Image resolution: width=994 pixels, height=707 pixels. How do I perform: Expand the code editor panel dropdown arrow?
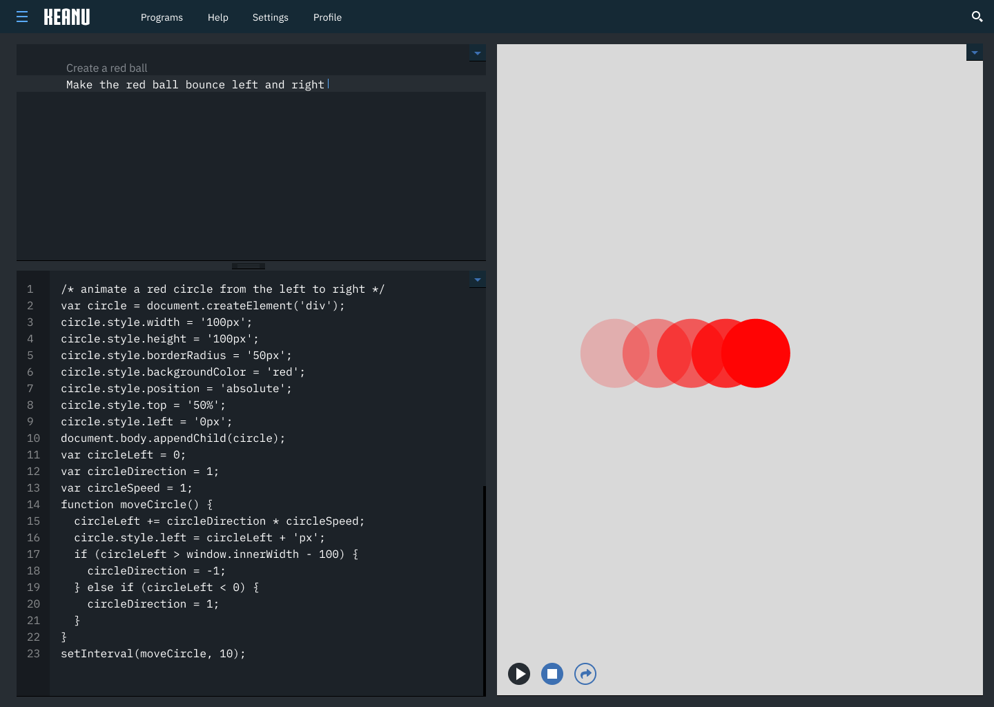478,280
